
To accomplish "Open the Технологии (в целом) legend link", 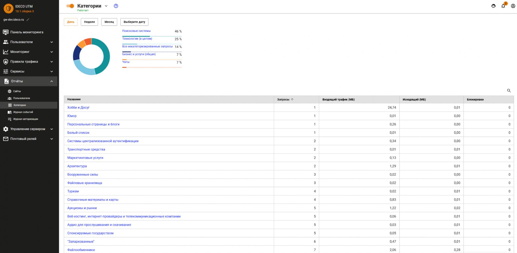I will (137, 39).
